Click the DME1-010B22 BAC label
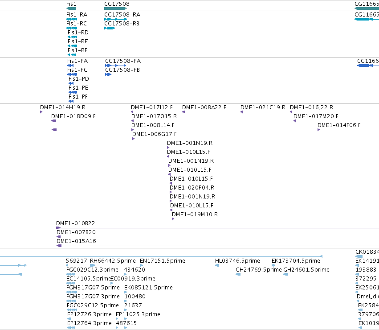Image resolution: width=379 pixels, height=330 pixels. (76, 223)
